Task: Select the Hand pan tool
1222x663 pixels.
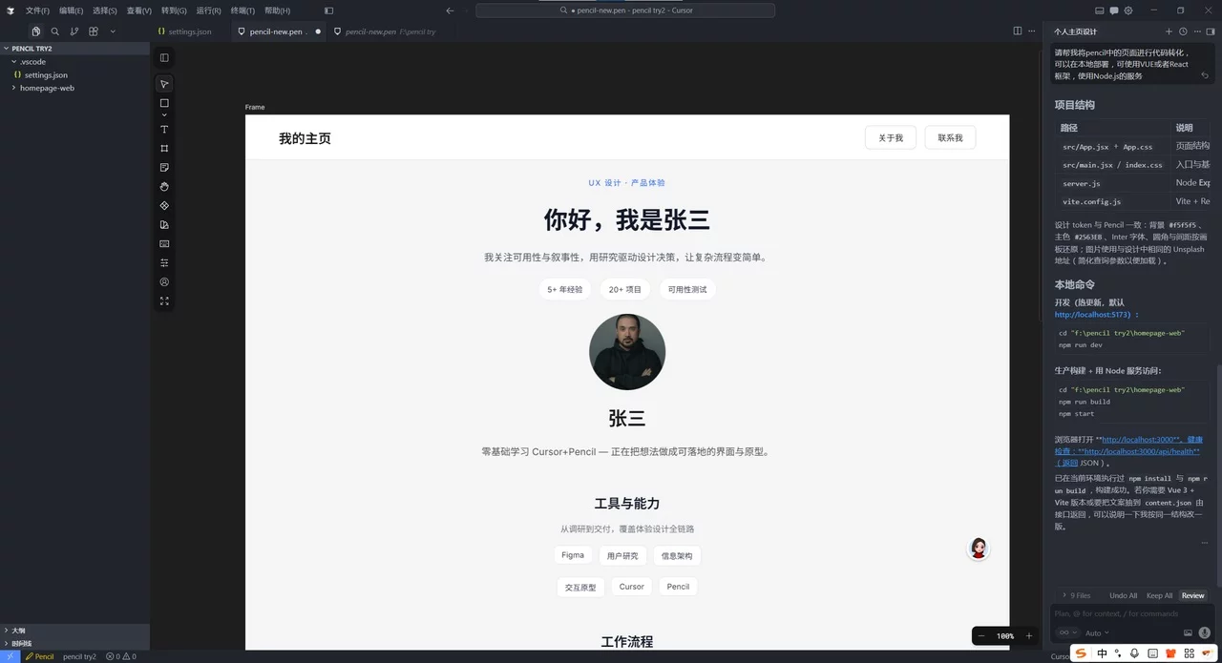Action: click(x=163, y=186)
